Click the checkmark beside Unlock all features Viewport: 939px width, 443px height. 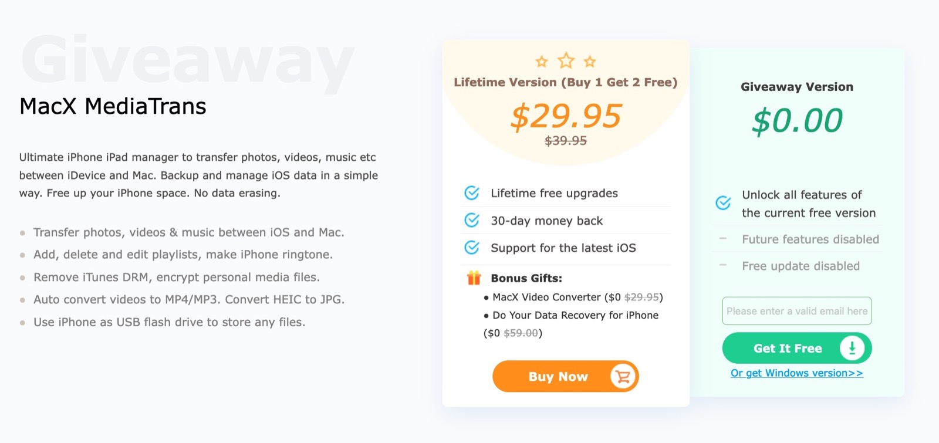723,203
